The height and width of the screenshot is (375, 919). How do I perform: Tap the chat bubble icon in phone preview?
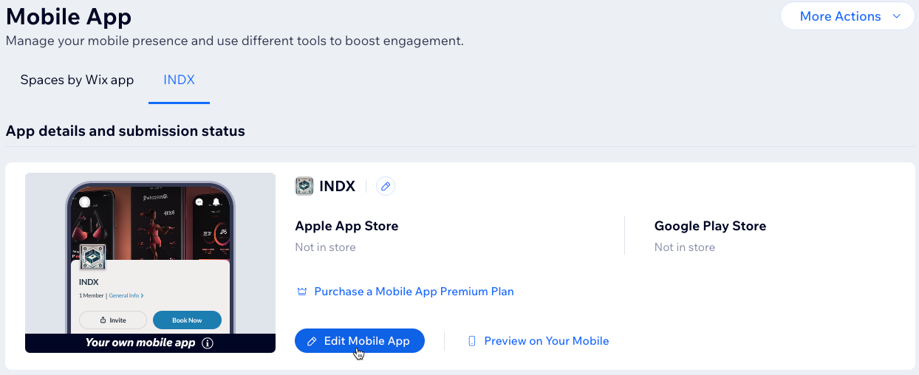pyautogui.click(x=199, y=202)
